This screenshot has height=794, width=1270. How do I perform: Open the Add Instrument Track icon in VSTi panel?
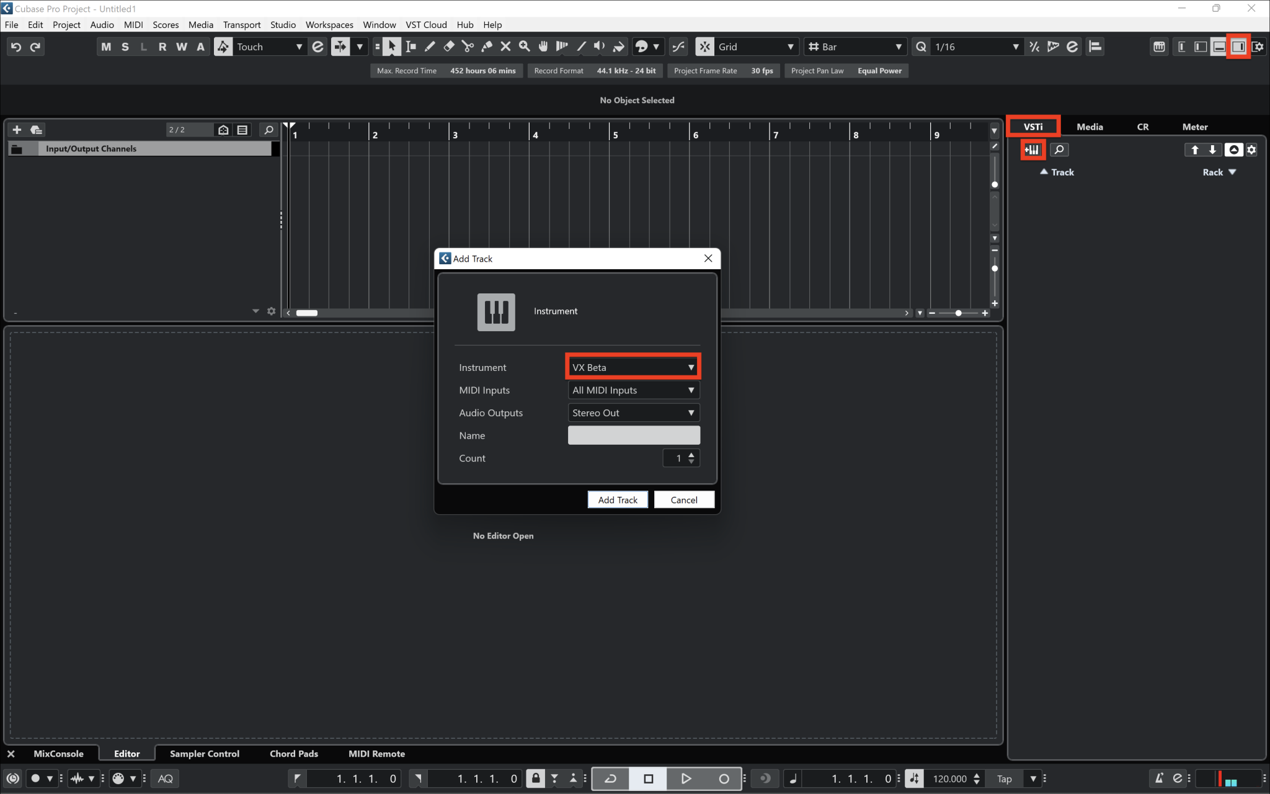[1032, 149]
